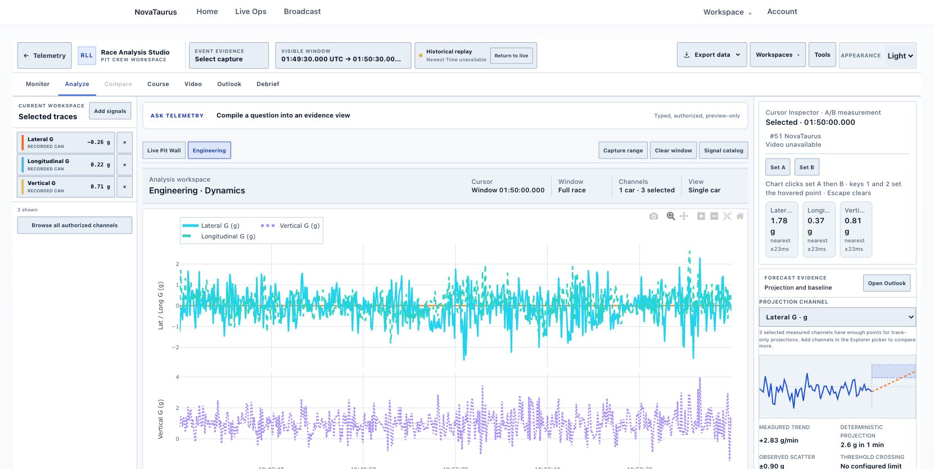Viewport: 934px width, 469px height.
Task: Click the 'Window 01:50:00.000' cursor value
Action: (508, 190)
